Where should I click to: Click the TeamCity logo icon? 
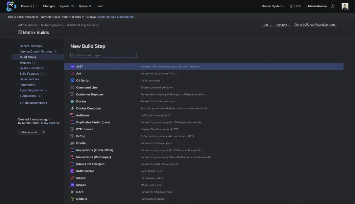(11, 6)
